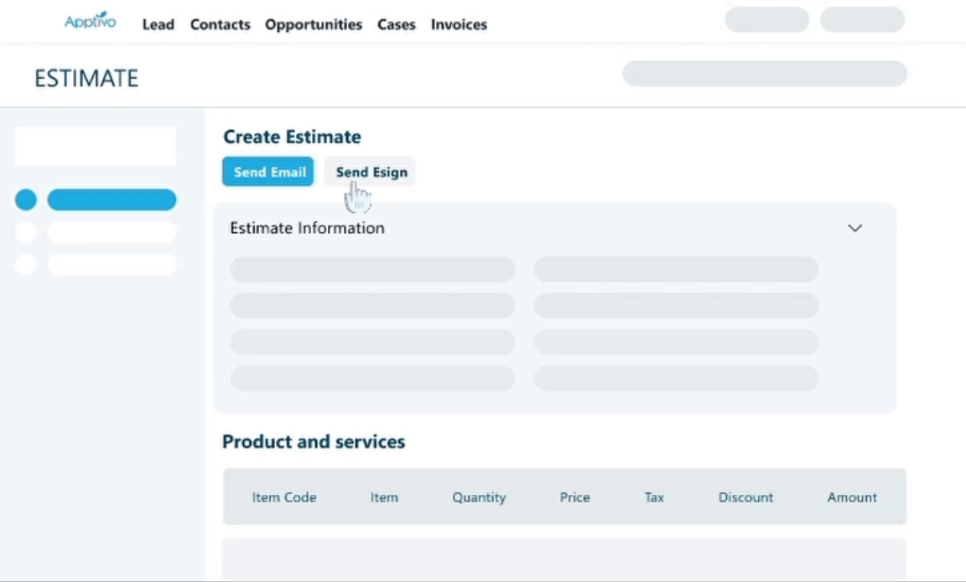Click the long search bar beside ESTIMATE

tap(764, 74)
